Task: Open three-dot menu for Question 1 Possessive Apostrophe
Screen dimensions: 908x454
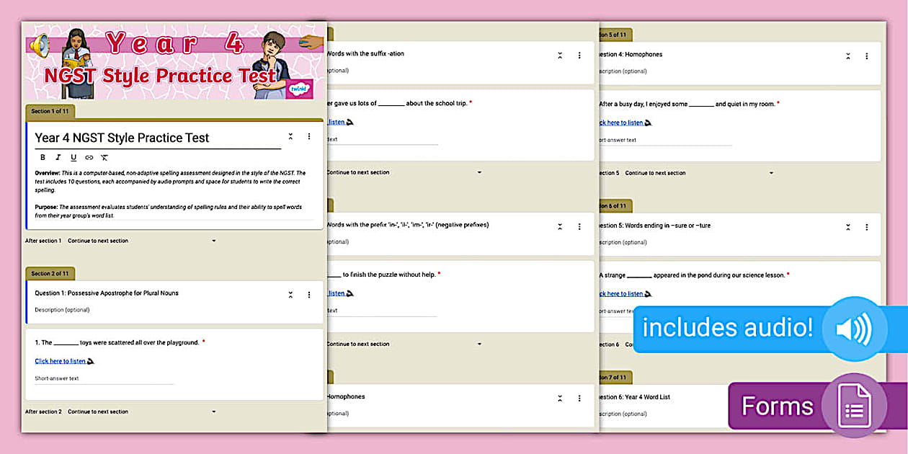Action: tap(309, 295)
